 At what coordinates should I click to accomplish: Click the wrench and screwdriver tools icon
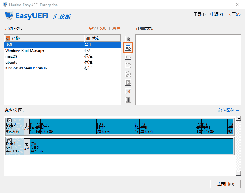pos(128,91)
